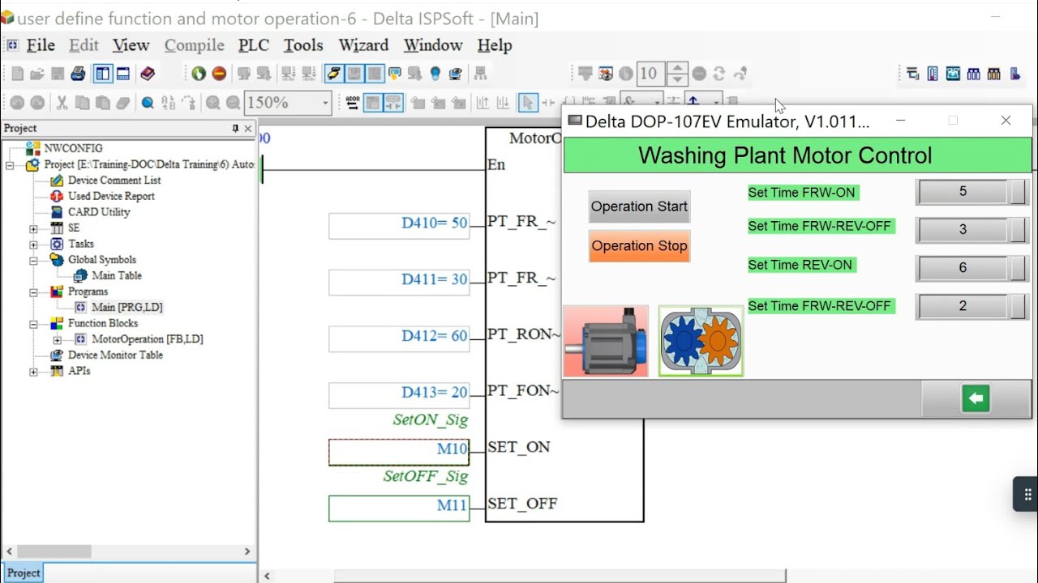Click the Cut scissors icon

coord(62,103)
